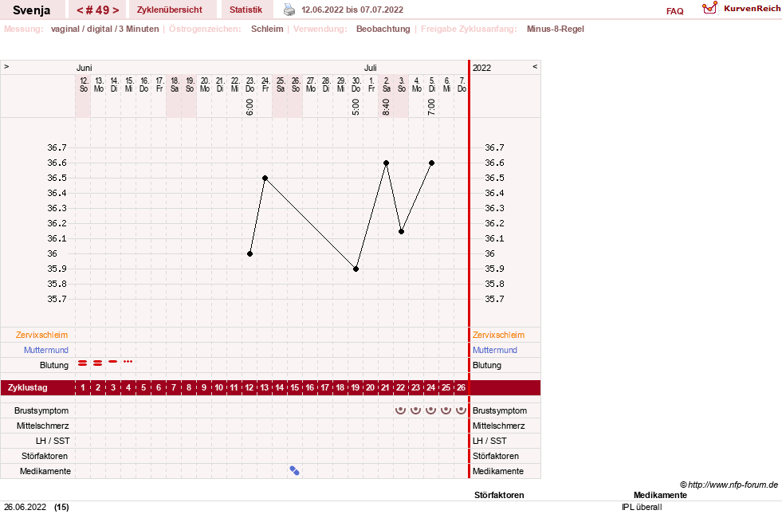Click the right Muttermund label

click(495, 350)
